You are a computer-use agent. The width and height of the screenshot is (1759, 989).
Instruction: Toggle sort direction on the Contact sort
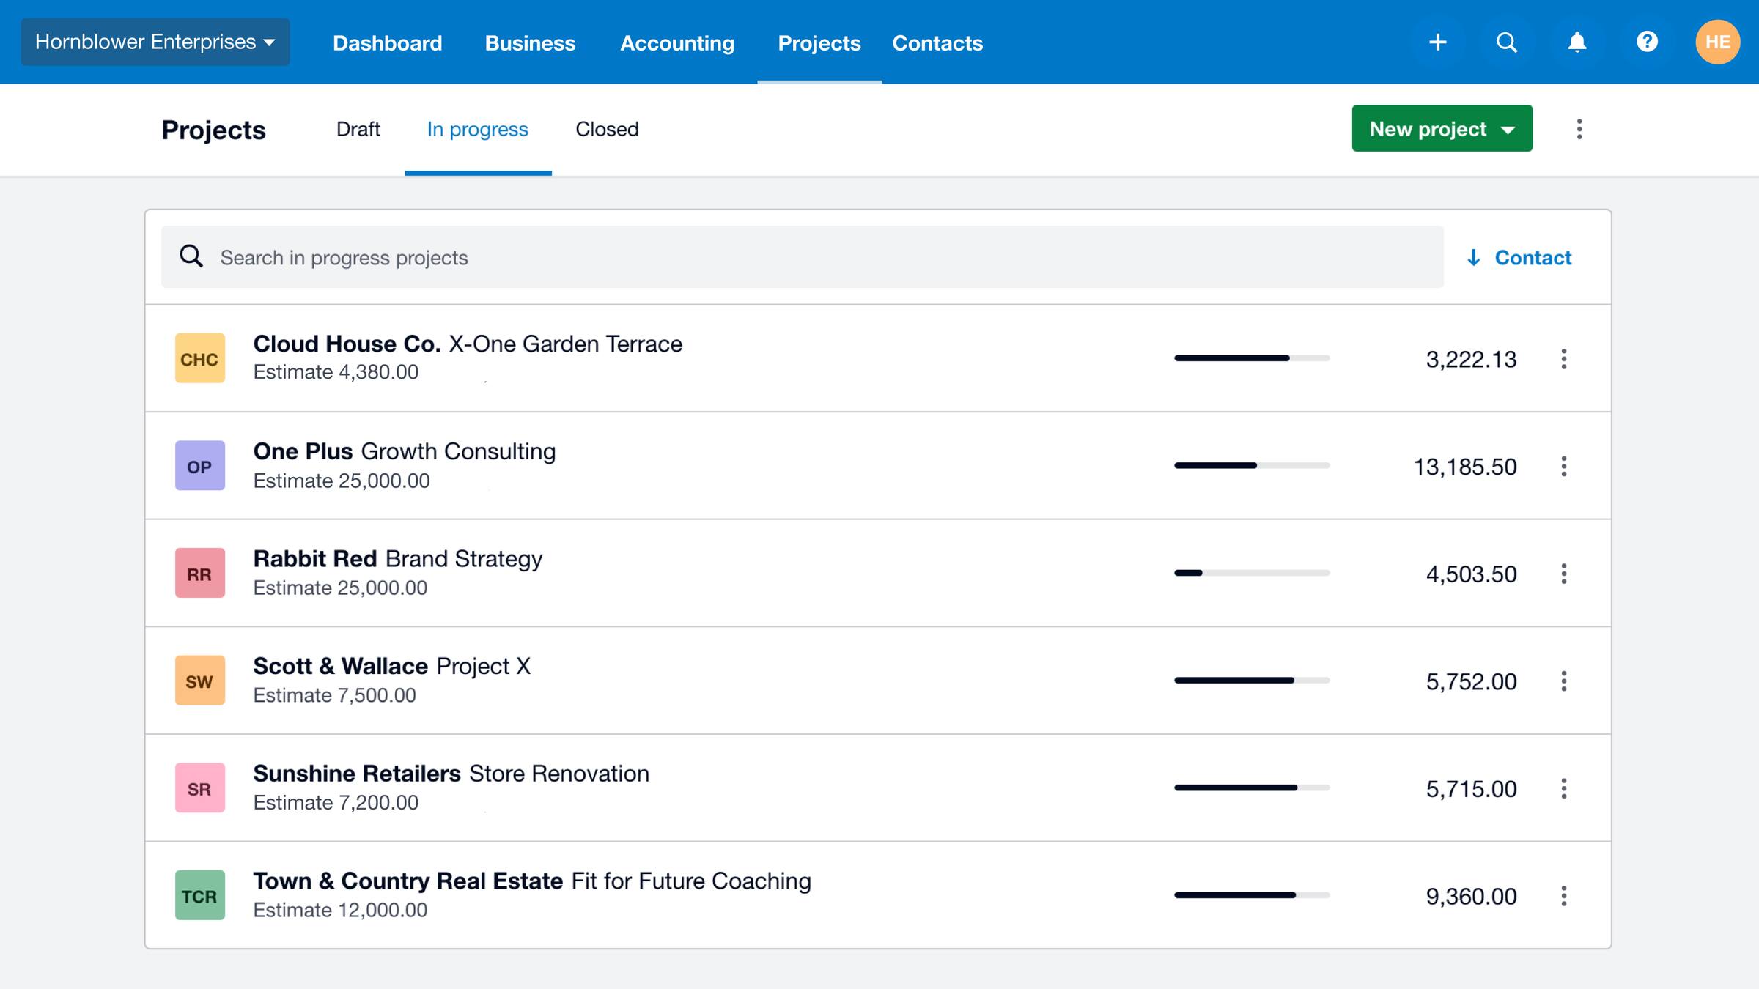pos(1472,257)
